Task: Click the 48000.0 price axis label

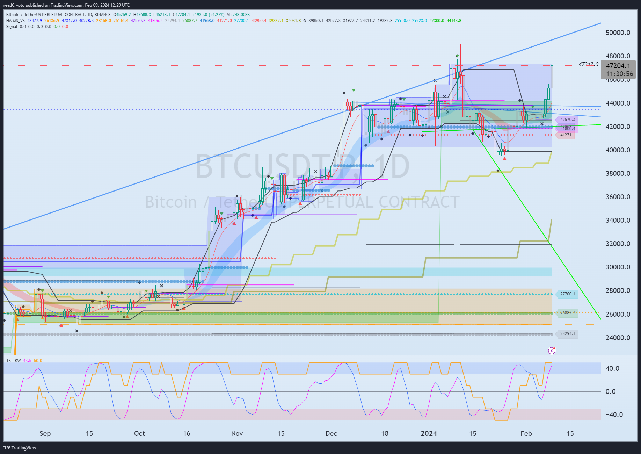Action: coord(618,56)
